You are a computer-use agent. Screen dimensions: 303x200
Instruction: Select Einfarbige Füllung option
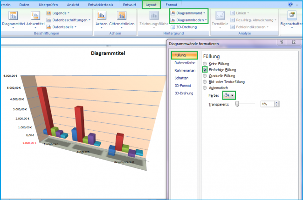(x=205, y=69)
